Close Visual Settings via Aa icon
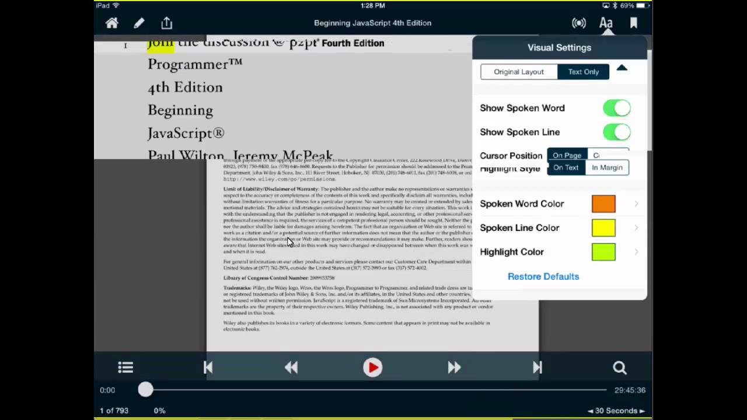 (606, 23)
